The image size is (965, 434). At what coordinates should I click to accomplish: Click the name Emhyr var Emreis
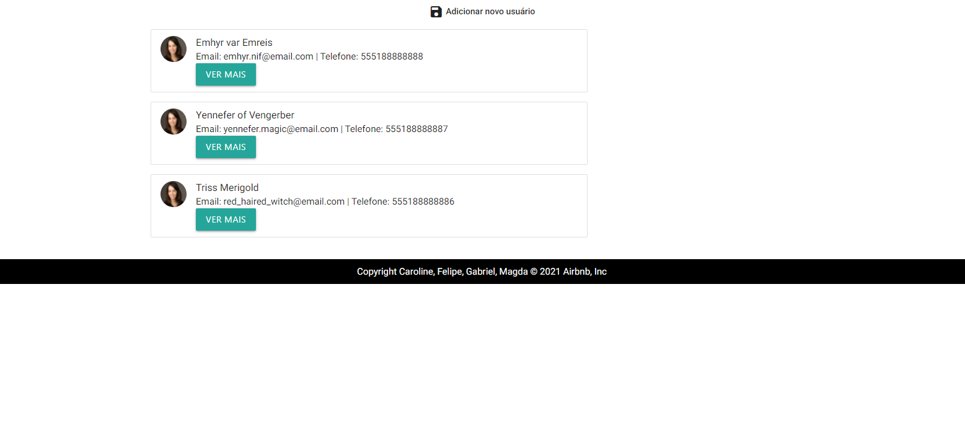click(x=234, y=42)
